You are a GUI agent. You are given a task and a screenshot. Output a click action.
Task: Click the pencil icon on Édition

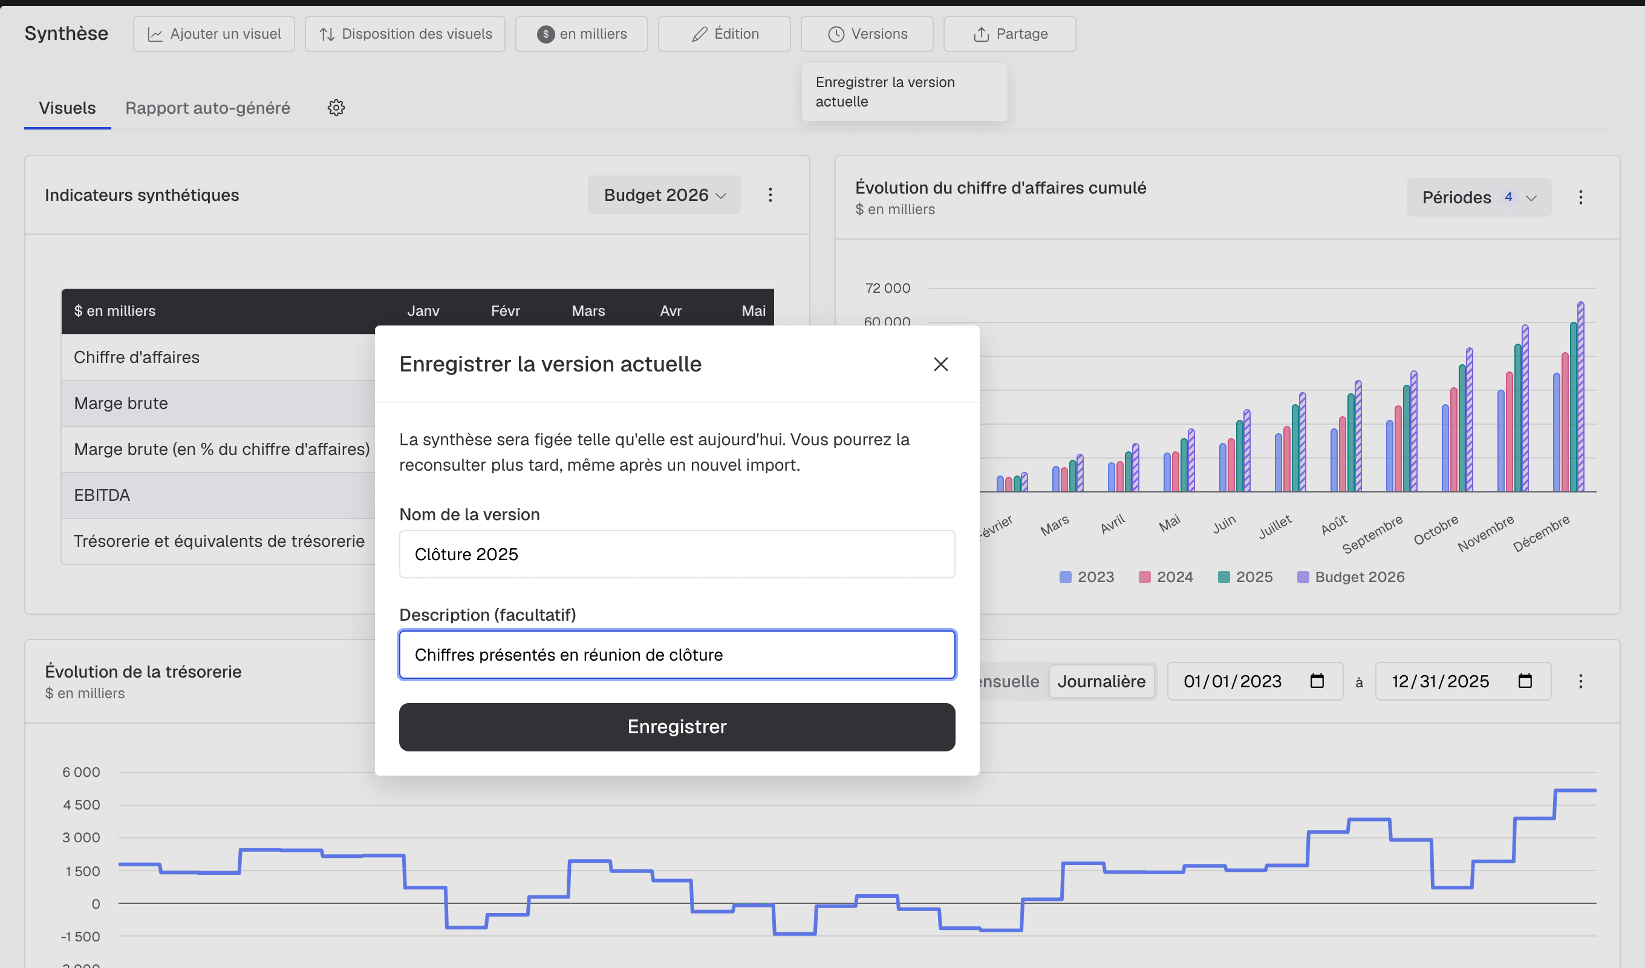699,34
